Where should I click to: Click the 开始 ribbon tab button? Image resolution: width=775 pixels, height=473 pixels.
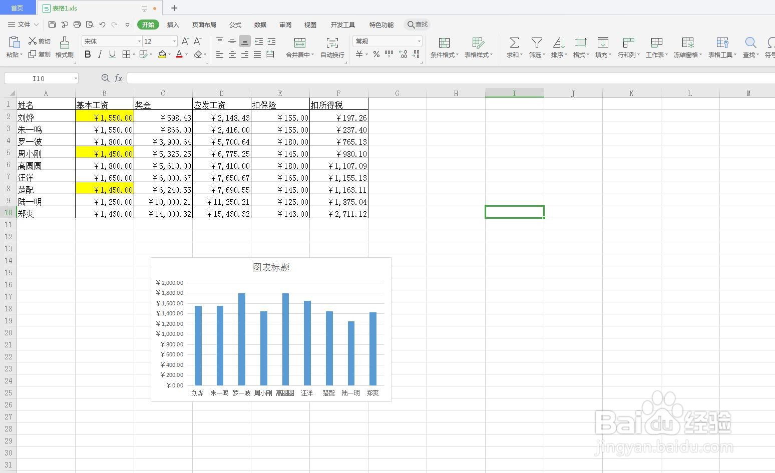point(148,25)
